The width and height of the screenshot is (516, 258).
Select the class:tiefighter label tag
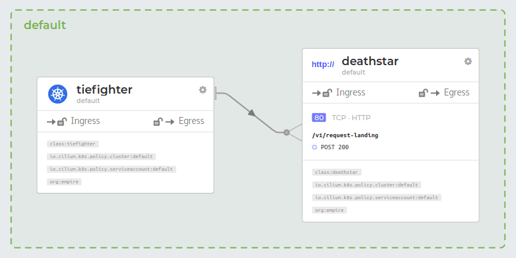coord(73,144)
